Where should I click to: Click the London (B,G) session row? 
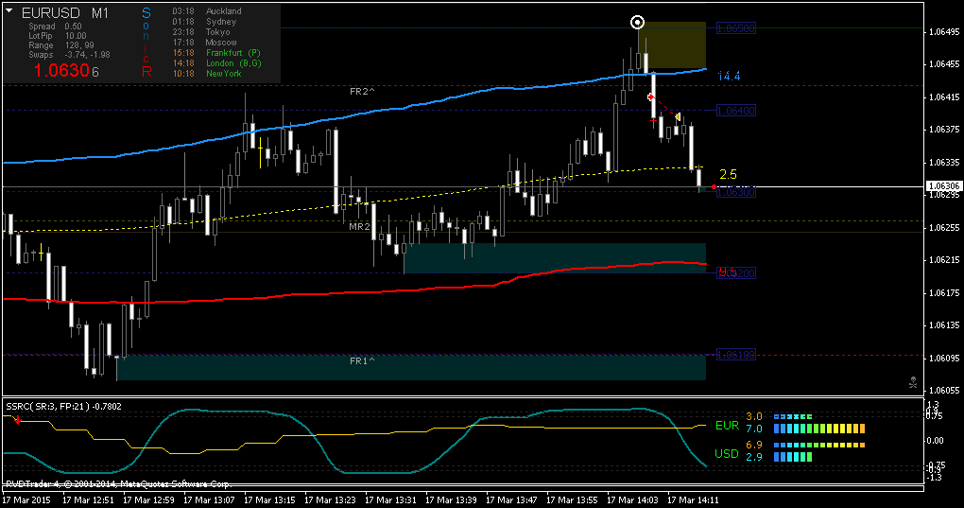[217, 63]
